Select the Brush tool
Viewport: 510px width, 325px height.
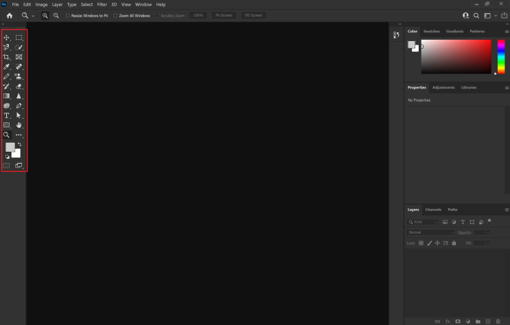pyautogui.click(x=6, y=76)
